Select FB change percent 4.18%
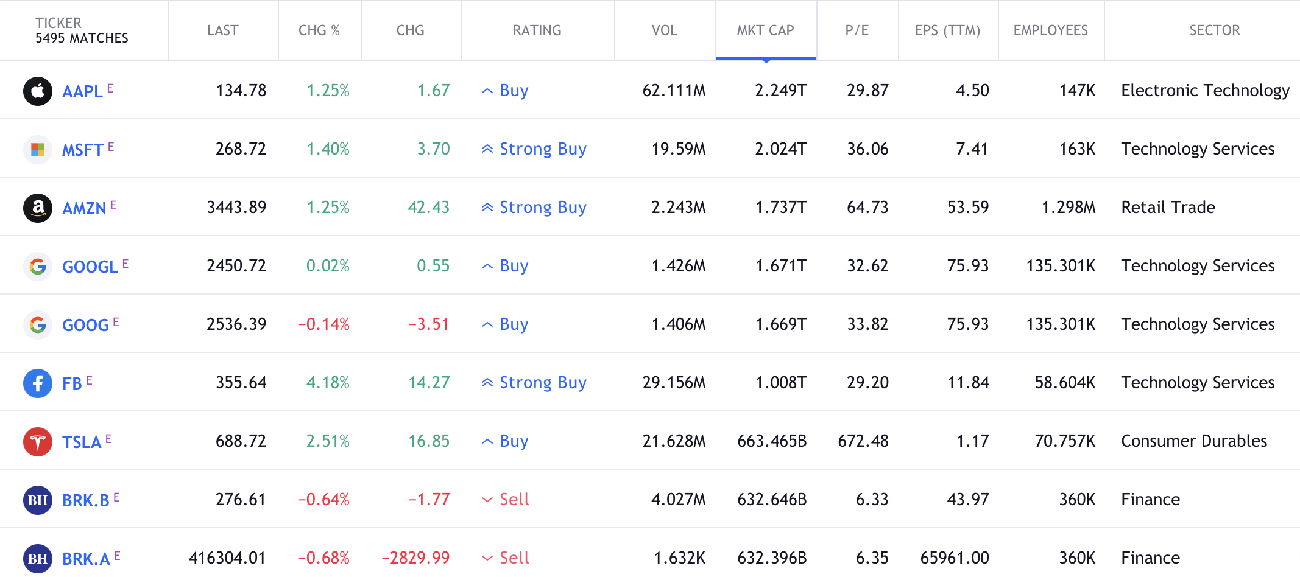Image resolution: width=1300 pixels, height=577 pixels. pyautogui.click(x=328, y=383)
